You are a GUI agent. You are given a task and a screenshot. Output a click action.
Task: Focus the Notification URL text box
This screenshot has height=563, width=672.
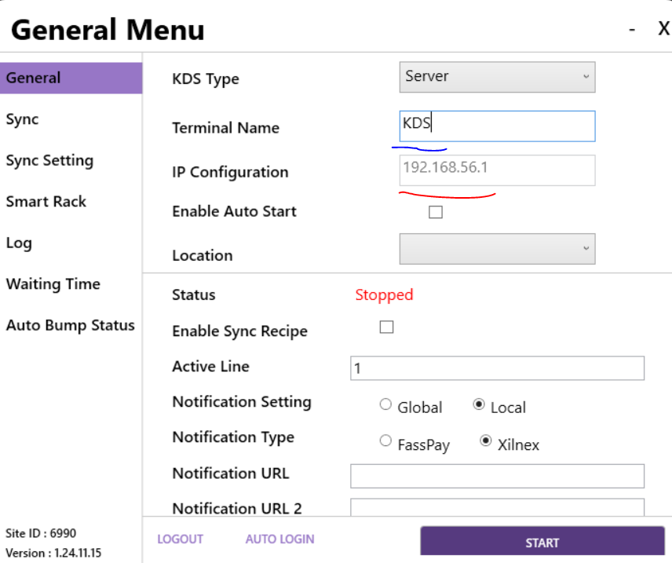497,476
